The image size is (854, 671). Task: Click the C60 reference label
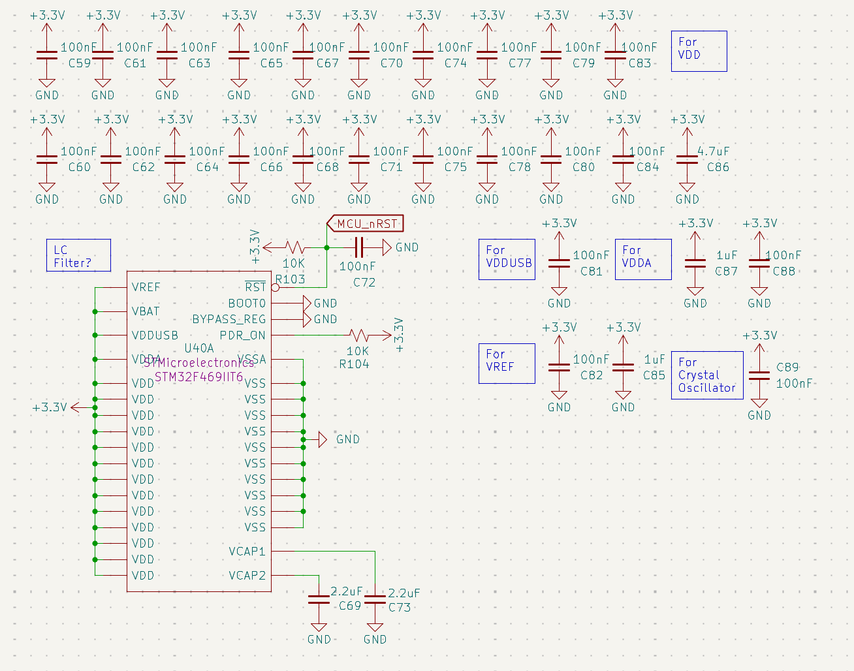(x=80, y=167)
